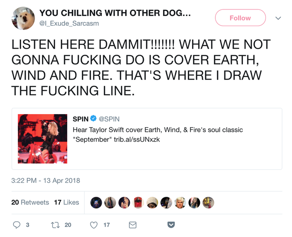Open the white-haired man liker avatar

(180, 202)
